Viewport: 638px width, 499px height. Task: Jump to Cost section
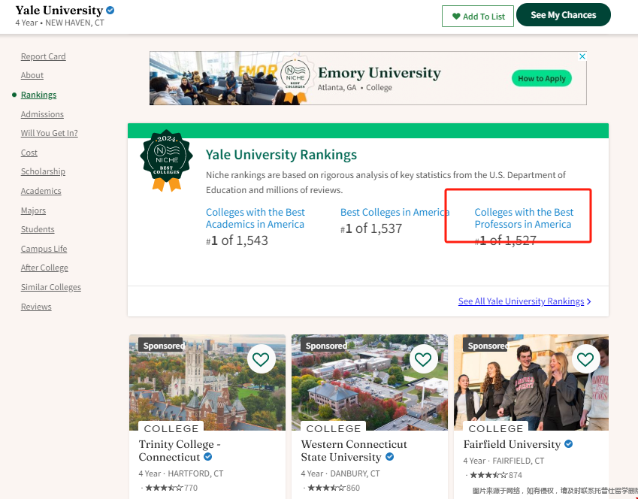point(29,153)
